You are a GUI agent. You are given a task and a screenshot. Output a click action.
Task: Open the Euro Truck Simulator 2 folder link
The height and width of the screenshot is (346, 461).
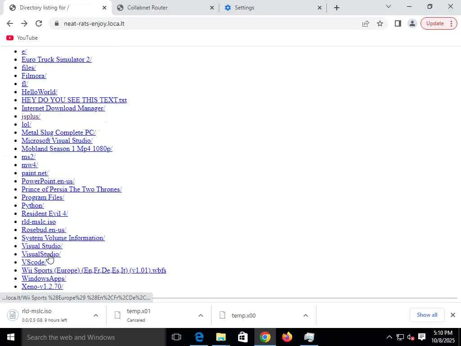56,59
